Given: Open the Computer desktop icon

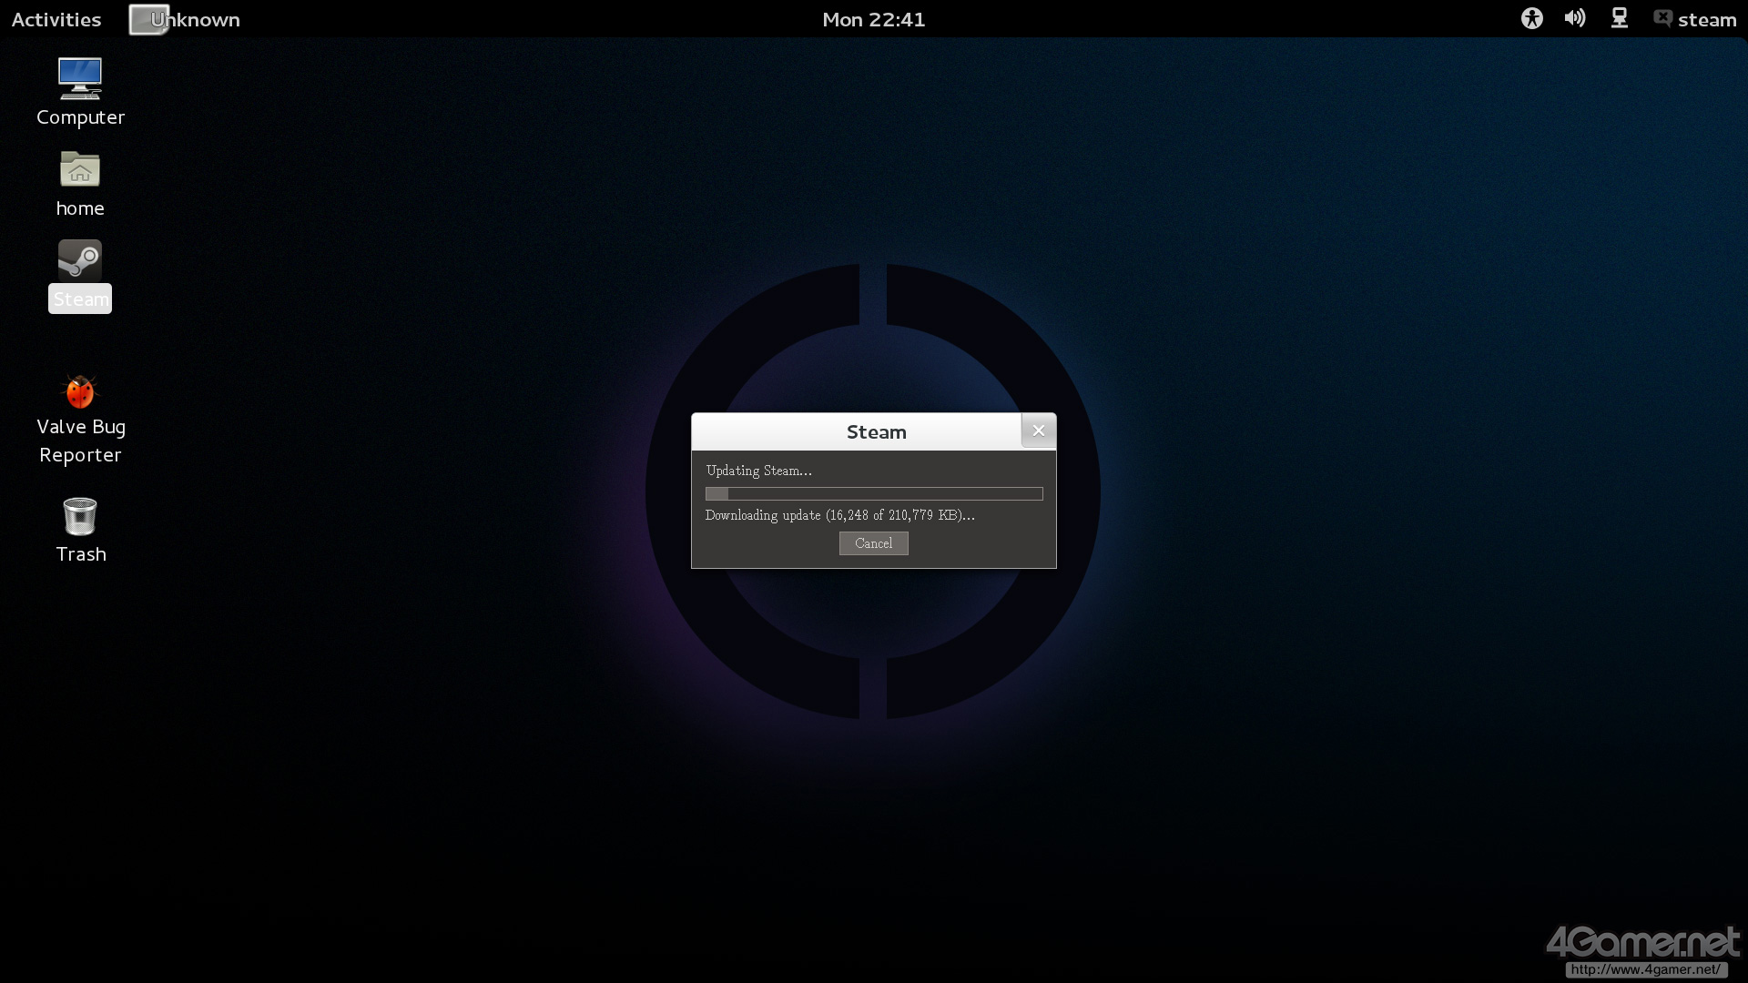Looking at the screenshot, I should click(x=80, y=79).
